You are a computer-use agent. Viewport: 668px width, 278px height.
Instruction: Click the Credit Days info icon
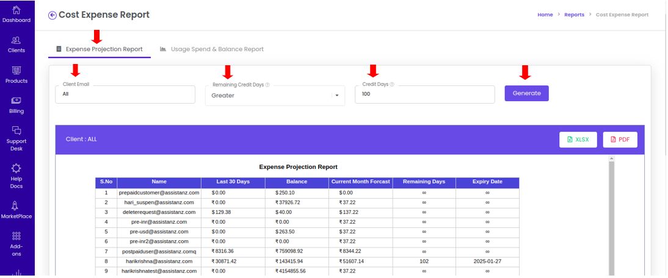392,84
